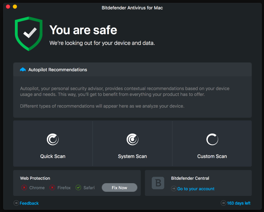Open the Go to your account link
The image size is (264, 212).
coord(196,189)
